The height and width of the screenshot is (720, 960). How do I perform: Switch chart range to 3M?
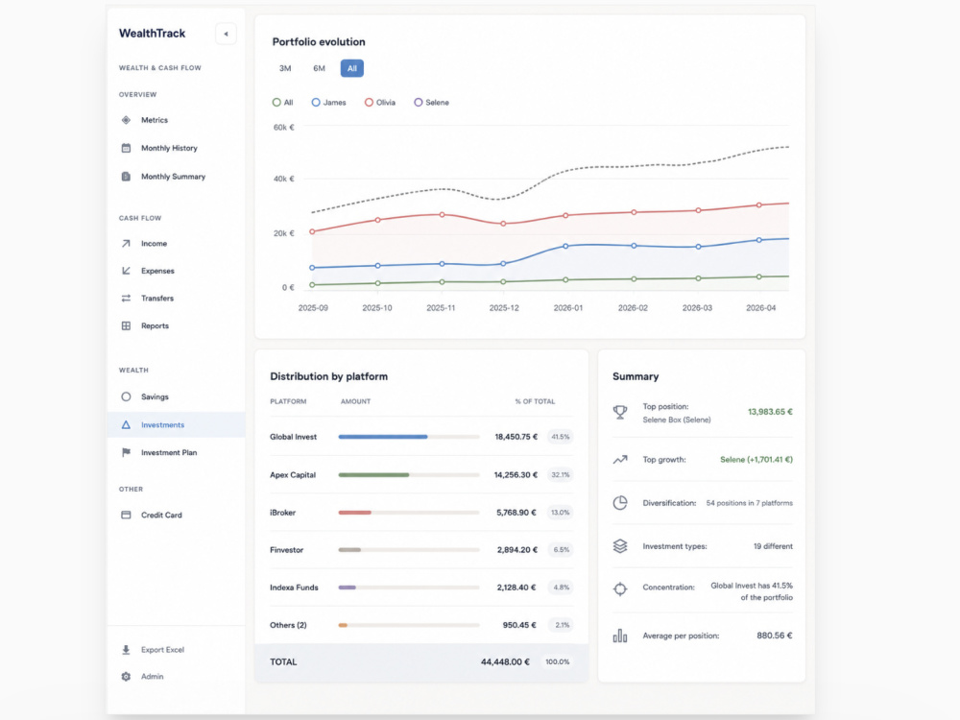pyautogui.click(x=285, y=68)
